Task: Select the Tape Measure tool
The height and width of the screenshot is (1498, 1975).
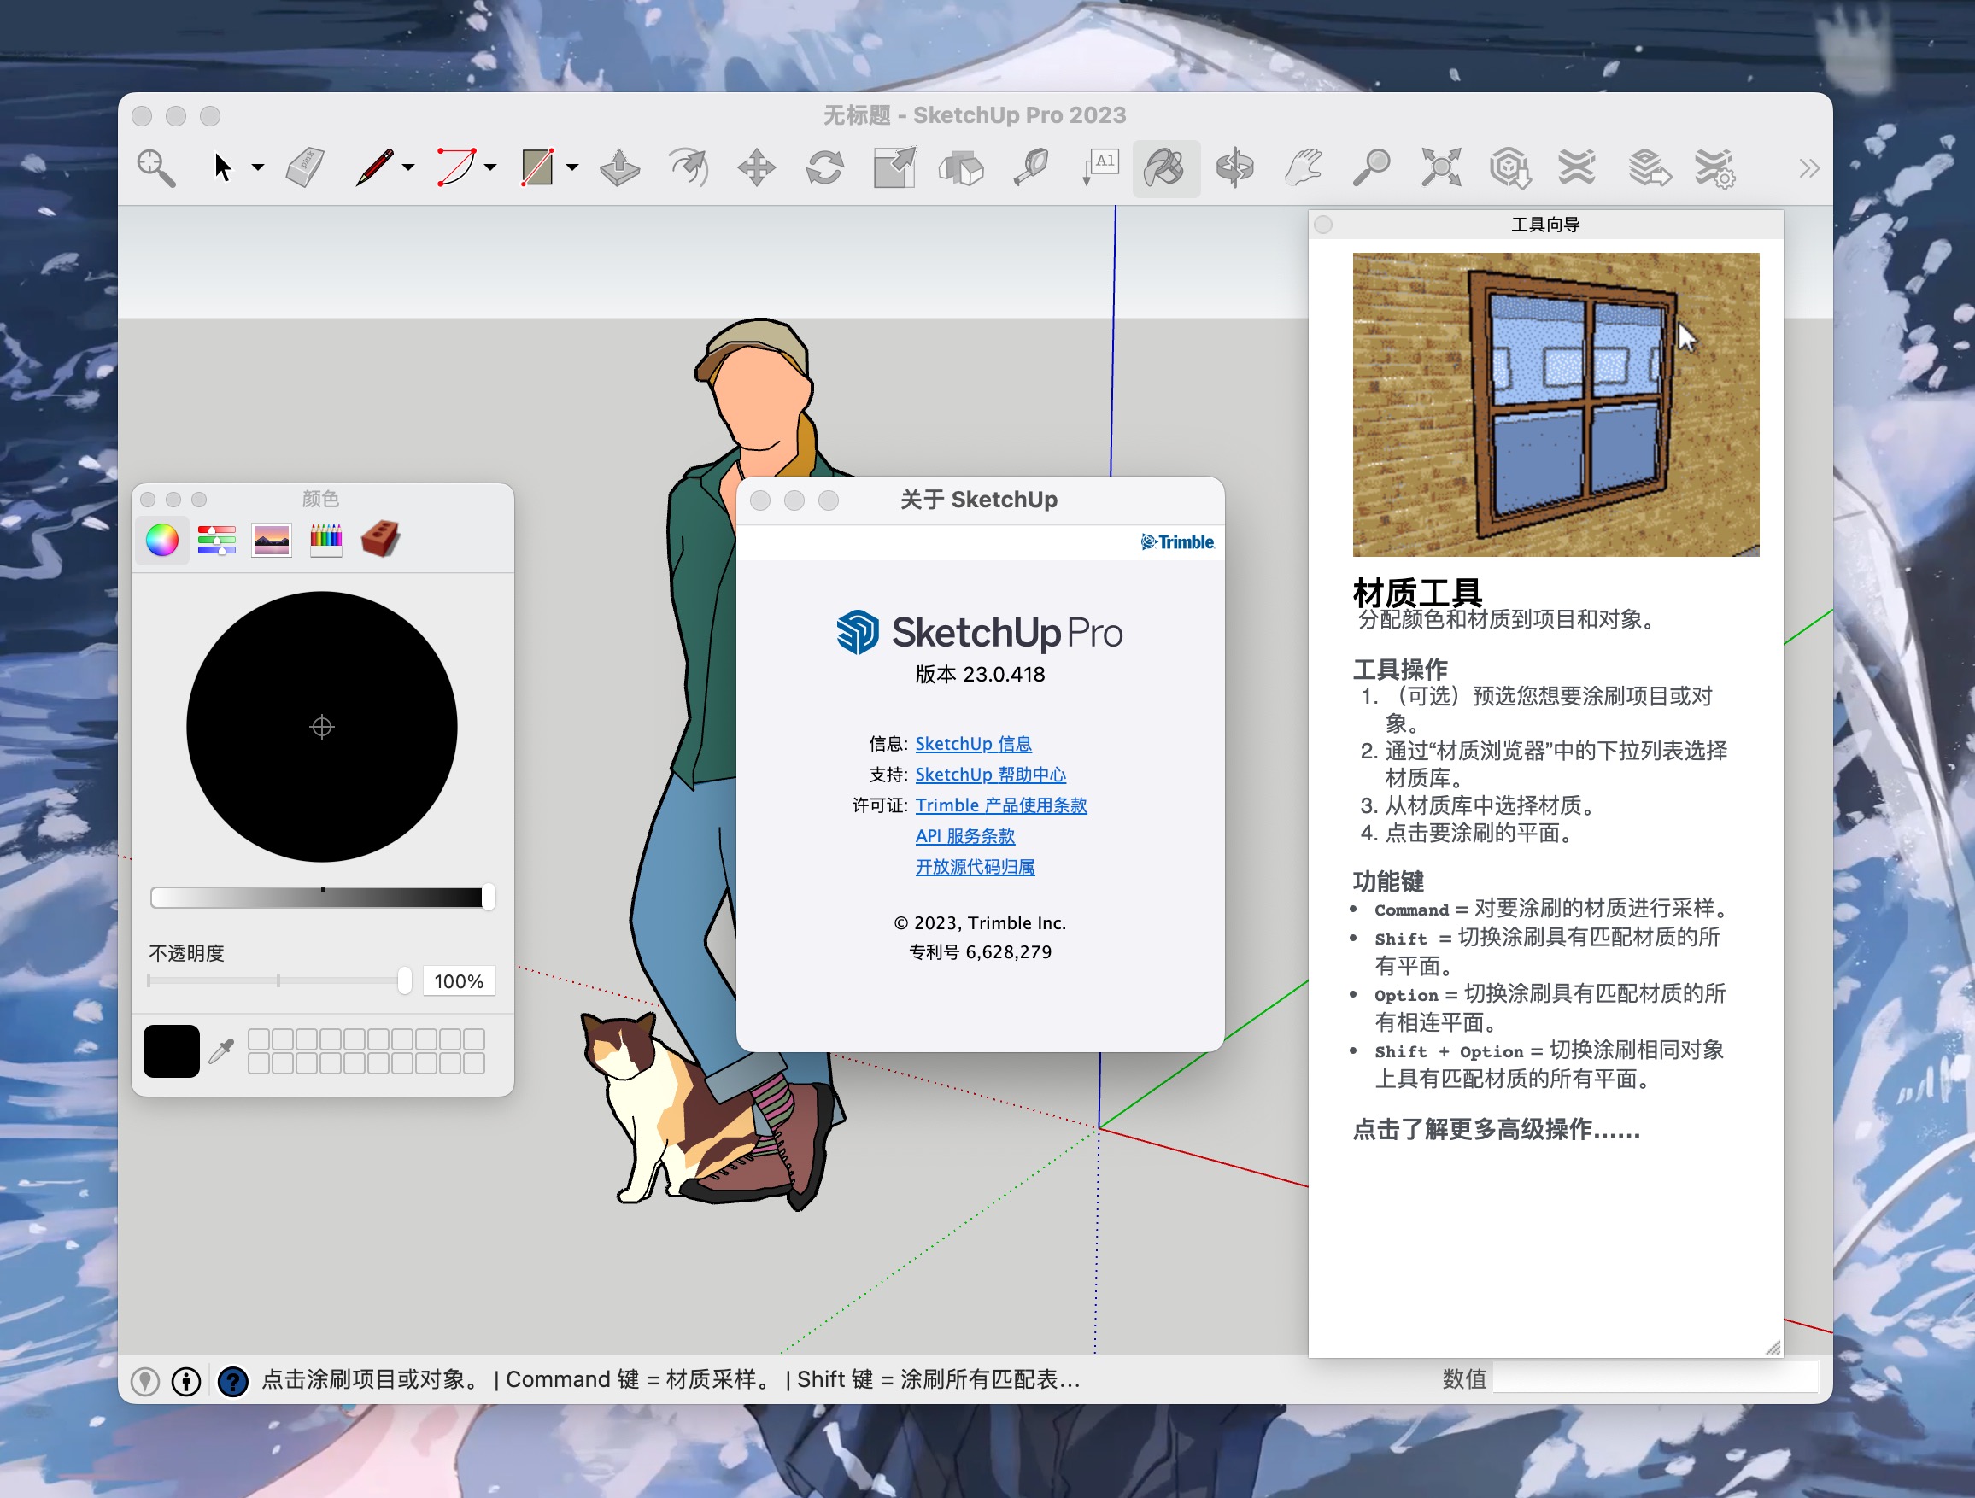Action: pyautogui.click(x=1030, y=168)
